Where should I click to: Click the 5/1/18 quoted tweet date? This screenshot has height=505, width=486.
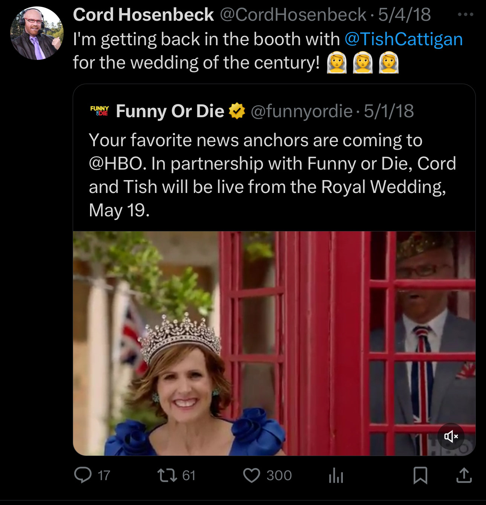[x=389, y=111]
